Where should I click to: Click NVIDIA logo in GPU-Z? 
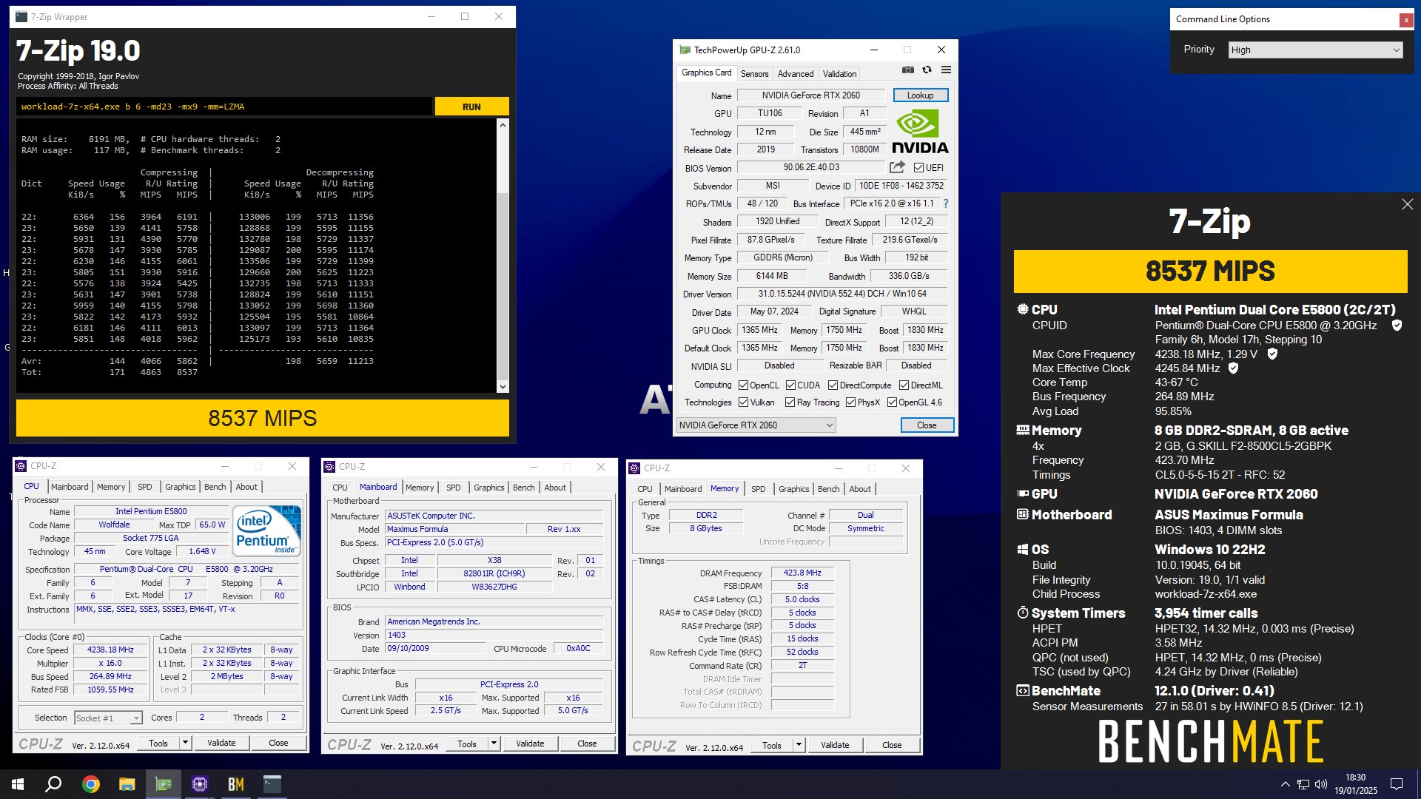[920, 132]
